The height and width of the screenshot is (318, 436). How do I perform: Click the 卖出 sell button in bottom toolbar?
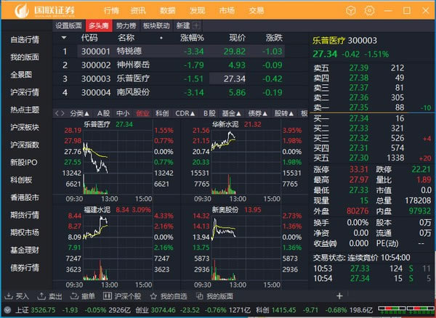coord(50,296)
